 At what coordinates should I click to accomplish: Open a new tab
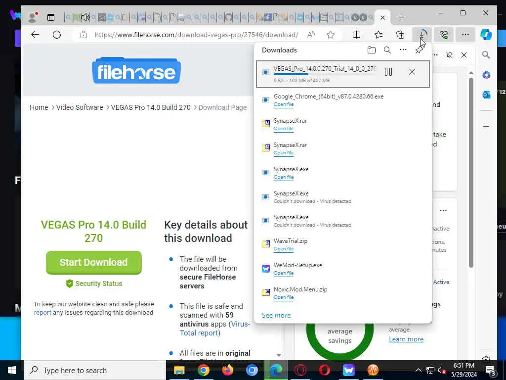point(401,17)
